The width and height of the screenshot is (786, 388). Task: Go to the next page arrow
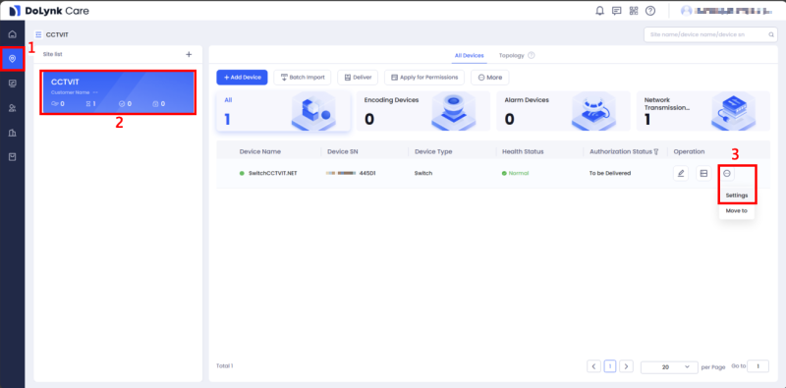coord(626,366)
